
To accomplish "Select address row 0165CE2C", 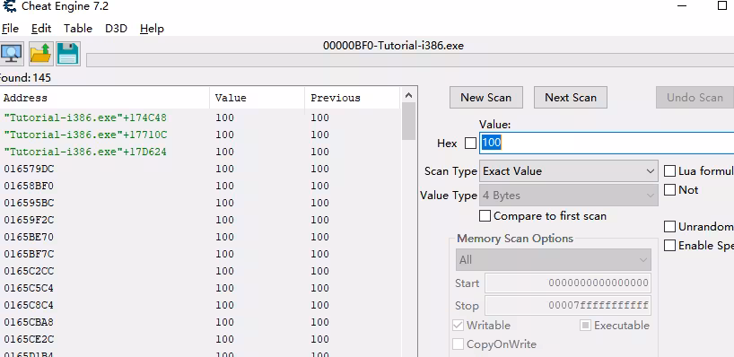I will 200,339.
